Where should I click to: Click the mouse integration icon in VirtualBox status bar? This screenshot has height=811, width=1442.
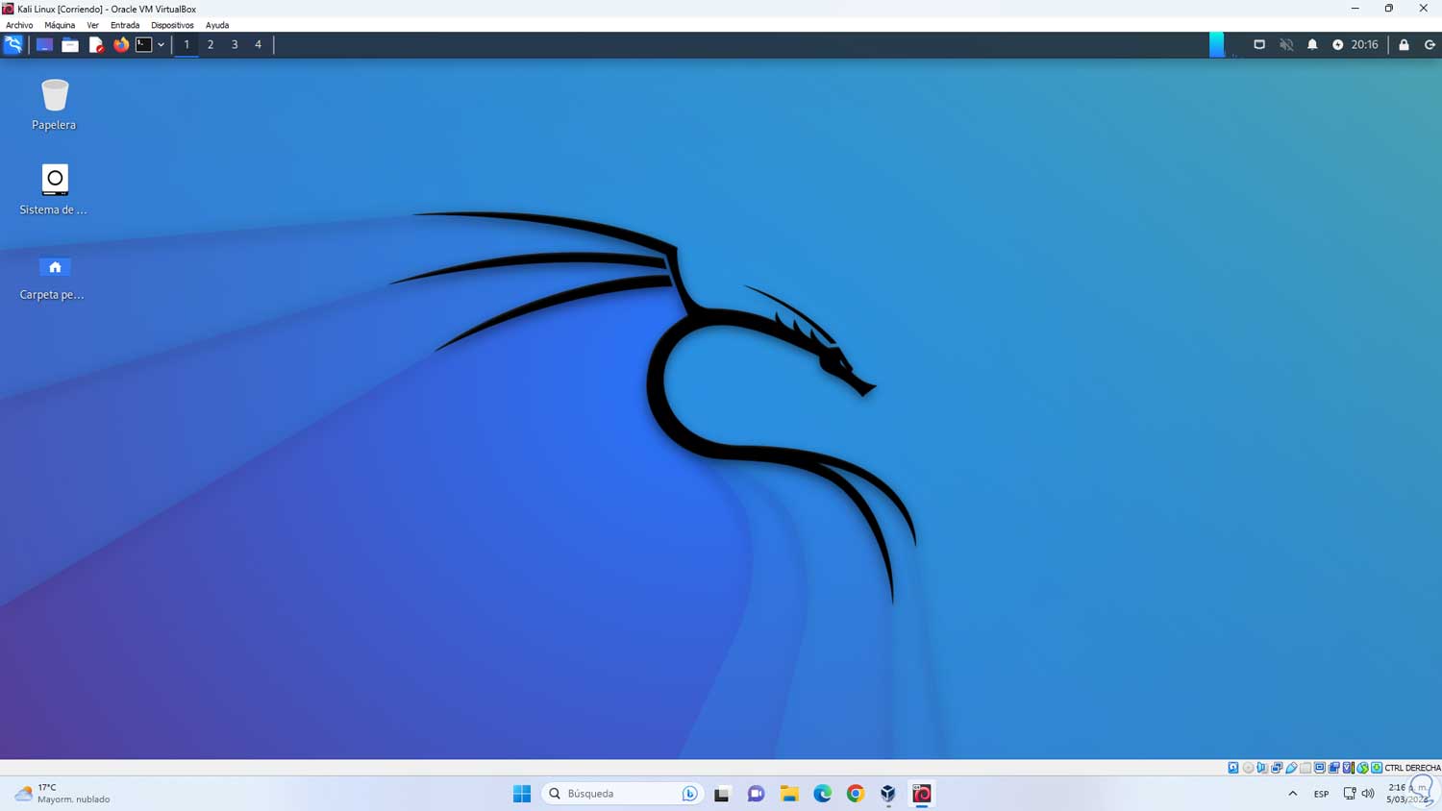[1363, 768]
